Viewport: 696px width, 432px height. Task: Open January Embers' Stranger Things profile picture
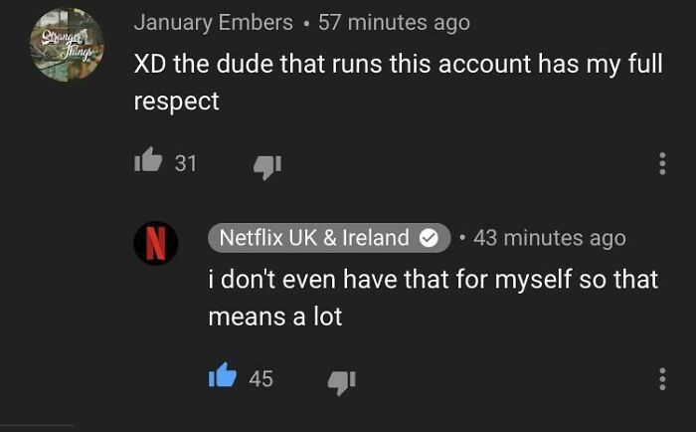67,46
